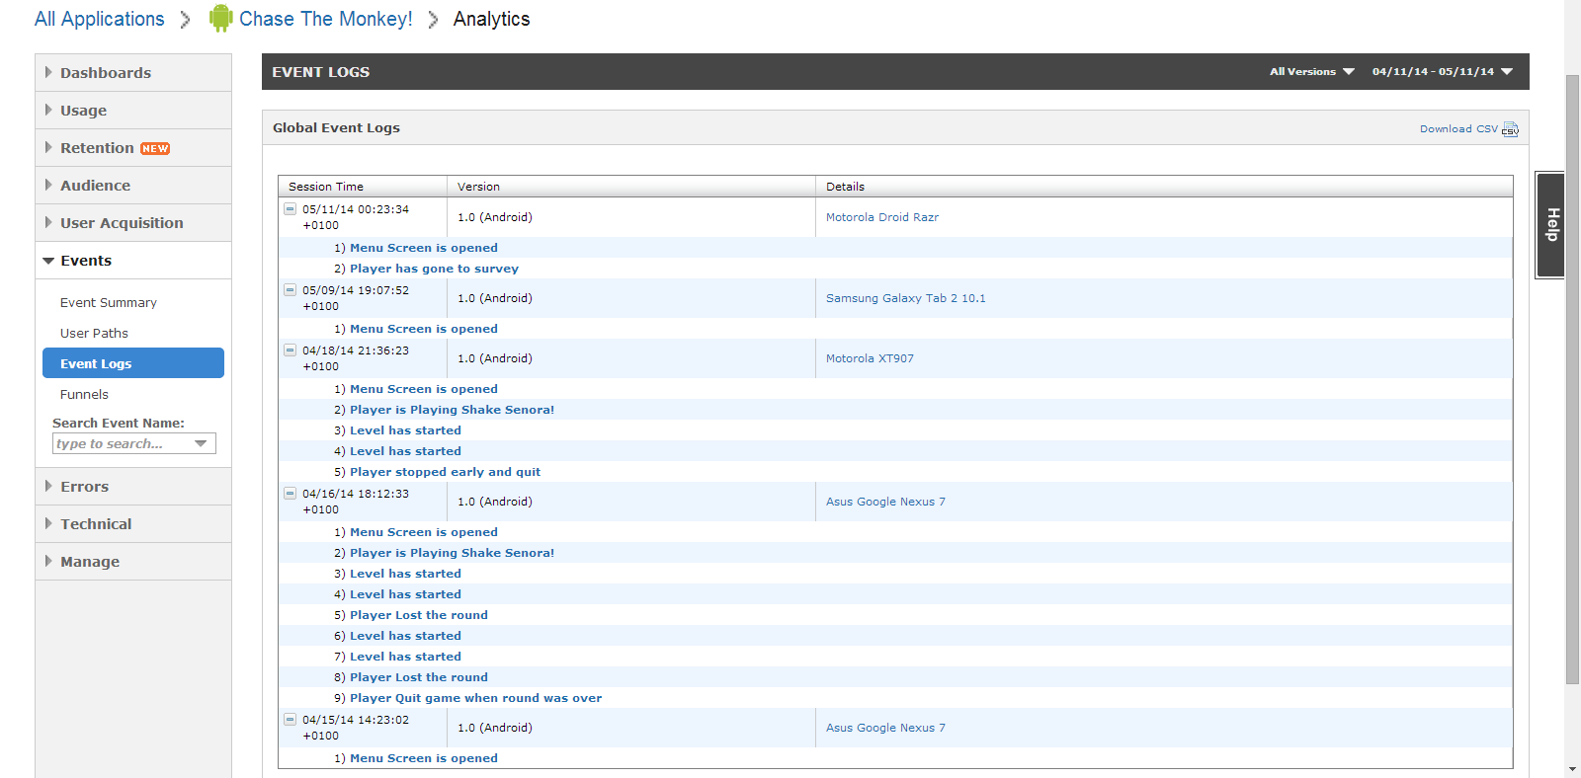Click the Version column header
The width and height of the screenshot is (1581, 778).
tap(631, 187)
